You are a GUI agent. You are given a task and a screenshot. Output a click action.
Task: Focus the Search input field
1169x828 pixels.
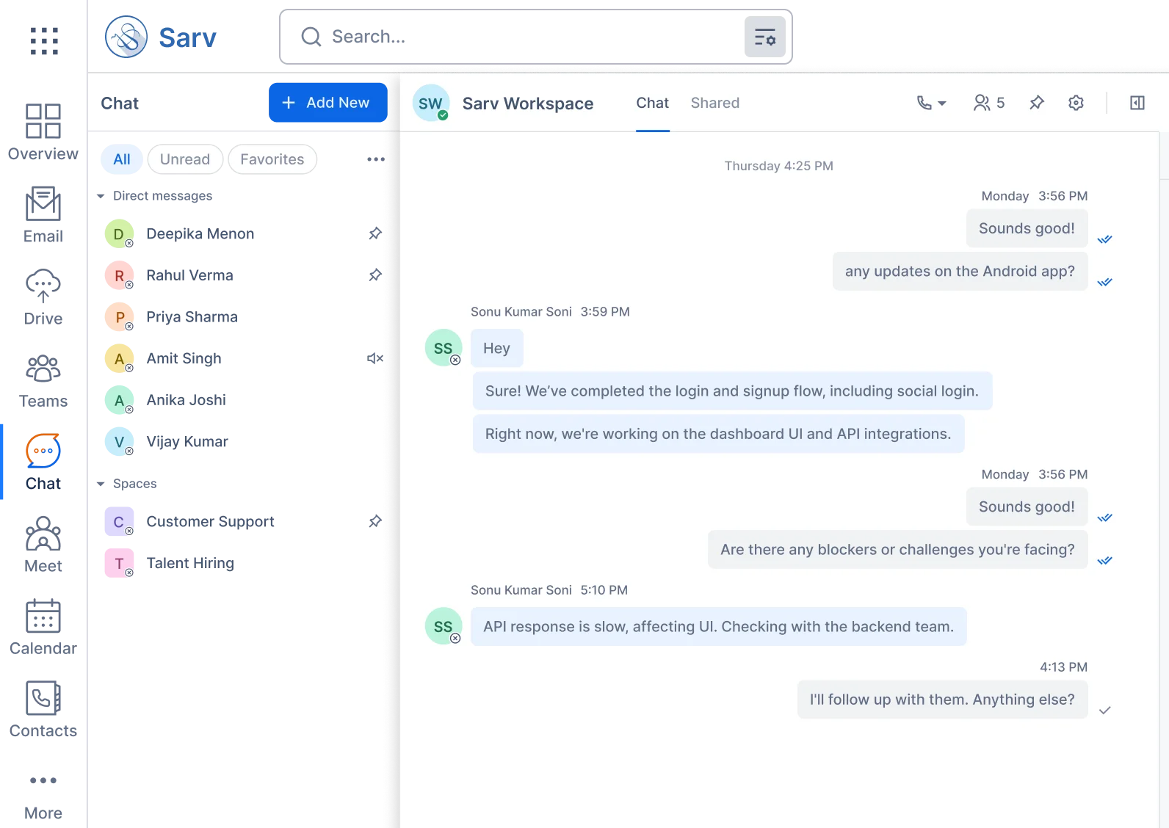point(535,37)
